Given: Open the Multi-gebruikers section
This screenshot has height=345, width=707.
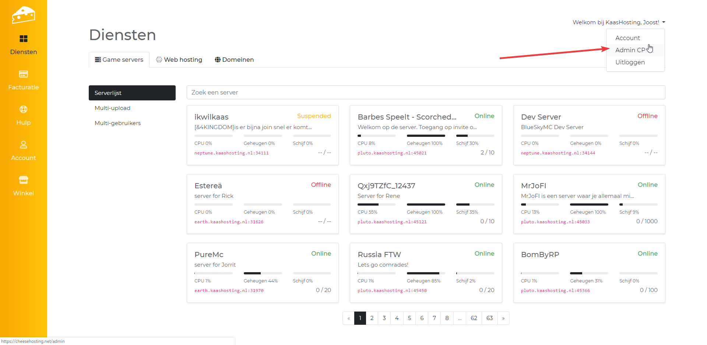Looking at the screenshot, I should (x=117, y=123).
